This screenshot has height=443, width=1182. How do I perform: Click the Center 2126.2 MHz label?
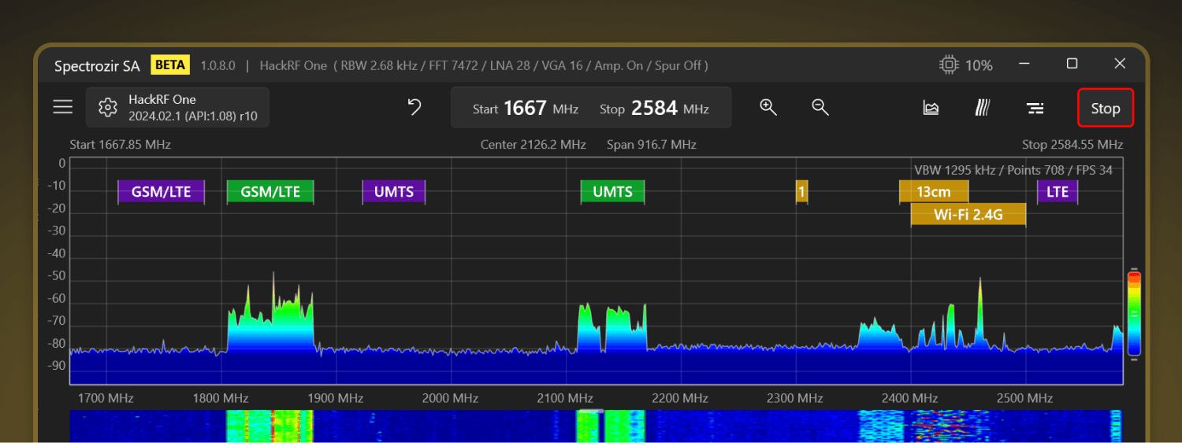[x=533, y=145]
